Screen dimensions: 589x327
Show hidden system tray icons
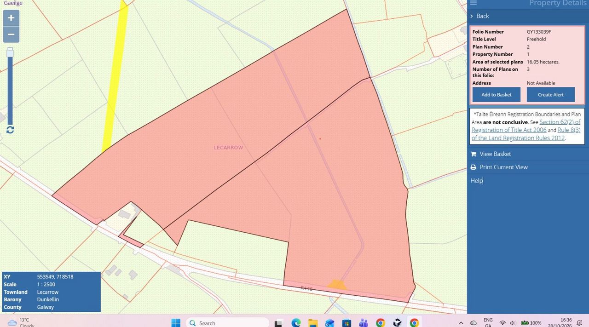[462, 323]
